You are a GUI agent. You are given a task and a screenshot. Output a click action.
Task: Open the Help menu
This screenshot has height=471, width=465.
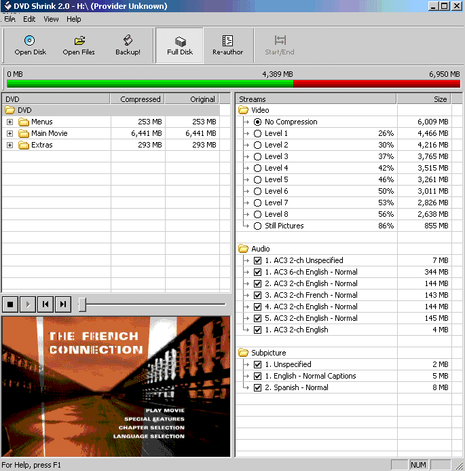tap(74, 19)
